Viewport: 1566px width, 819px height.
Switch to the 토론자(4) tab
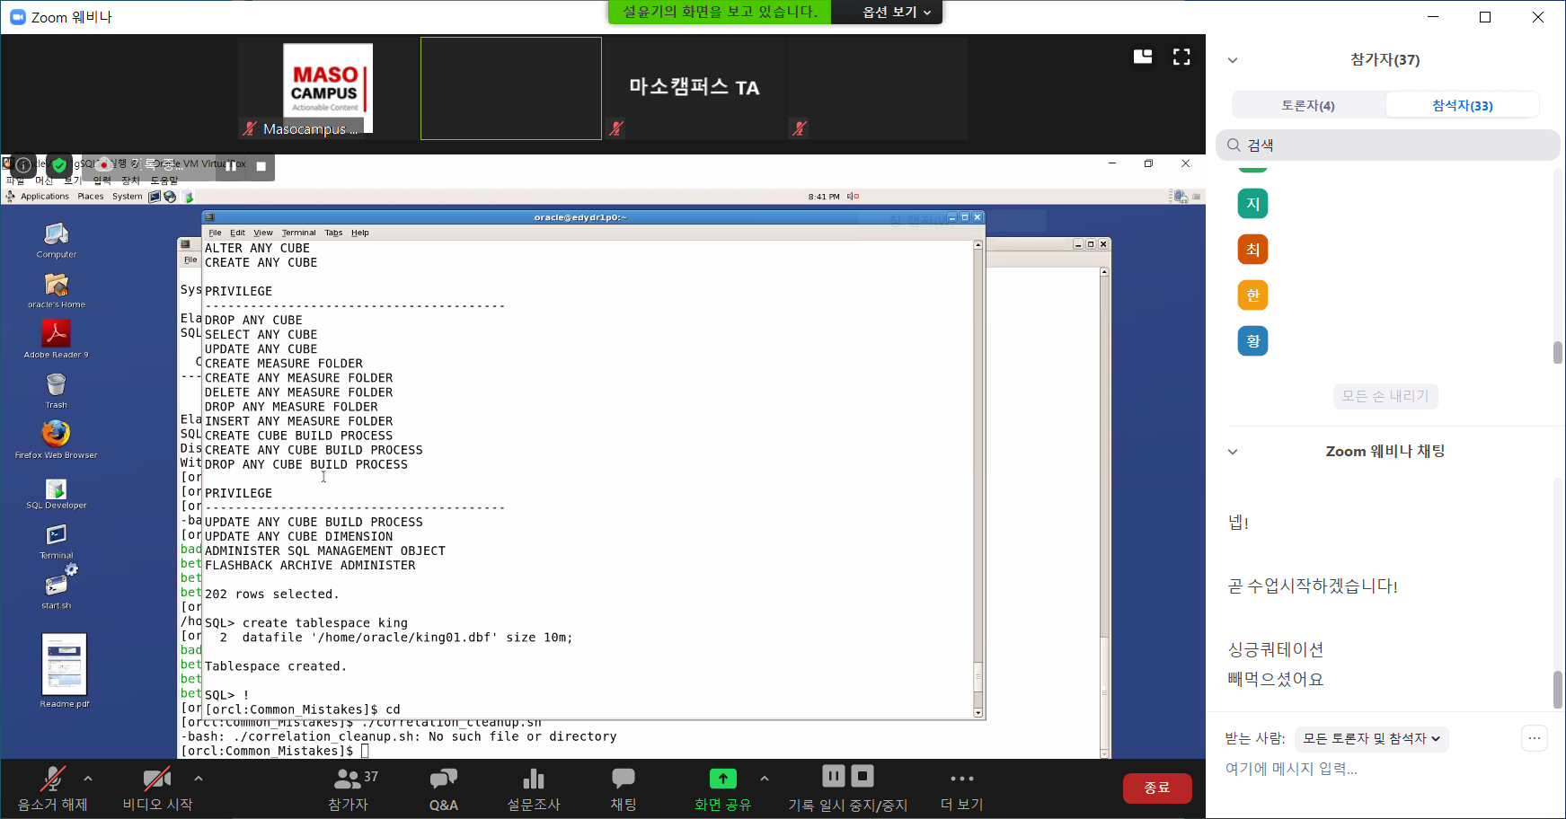point(1308,105)
